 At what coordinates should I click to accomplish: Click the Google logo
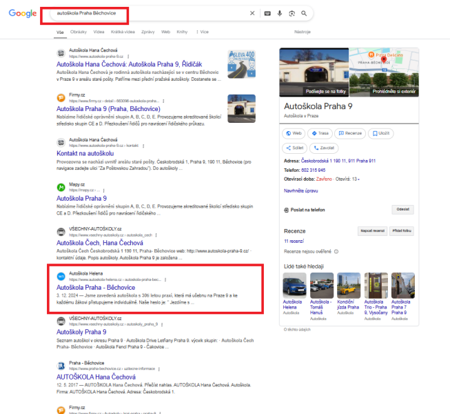[x=23, y=13]
